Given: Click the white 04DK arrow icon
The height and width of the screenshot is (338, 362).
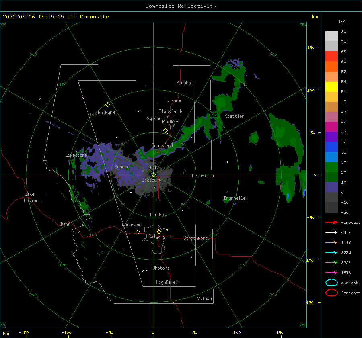Looking at the screenshot, I should click(x=331, y=233).
